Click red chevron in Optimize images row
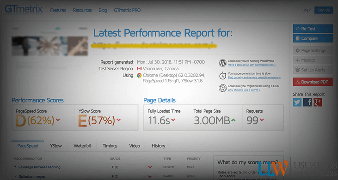The image size is (338, 180). coord(150,177)
